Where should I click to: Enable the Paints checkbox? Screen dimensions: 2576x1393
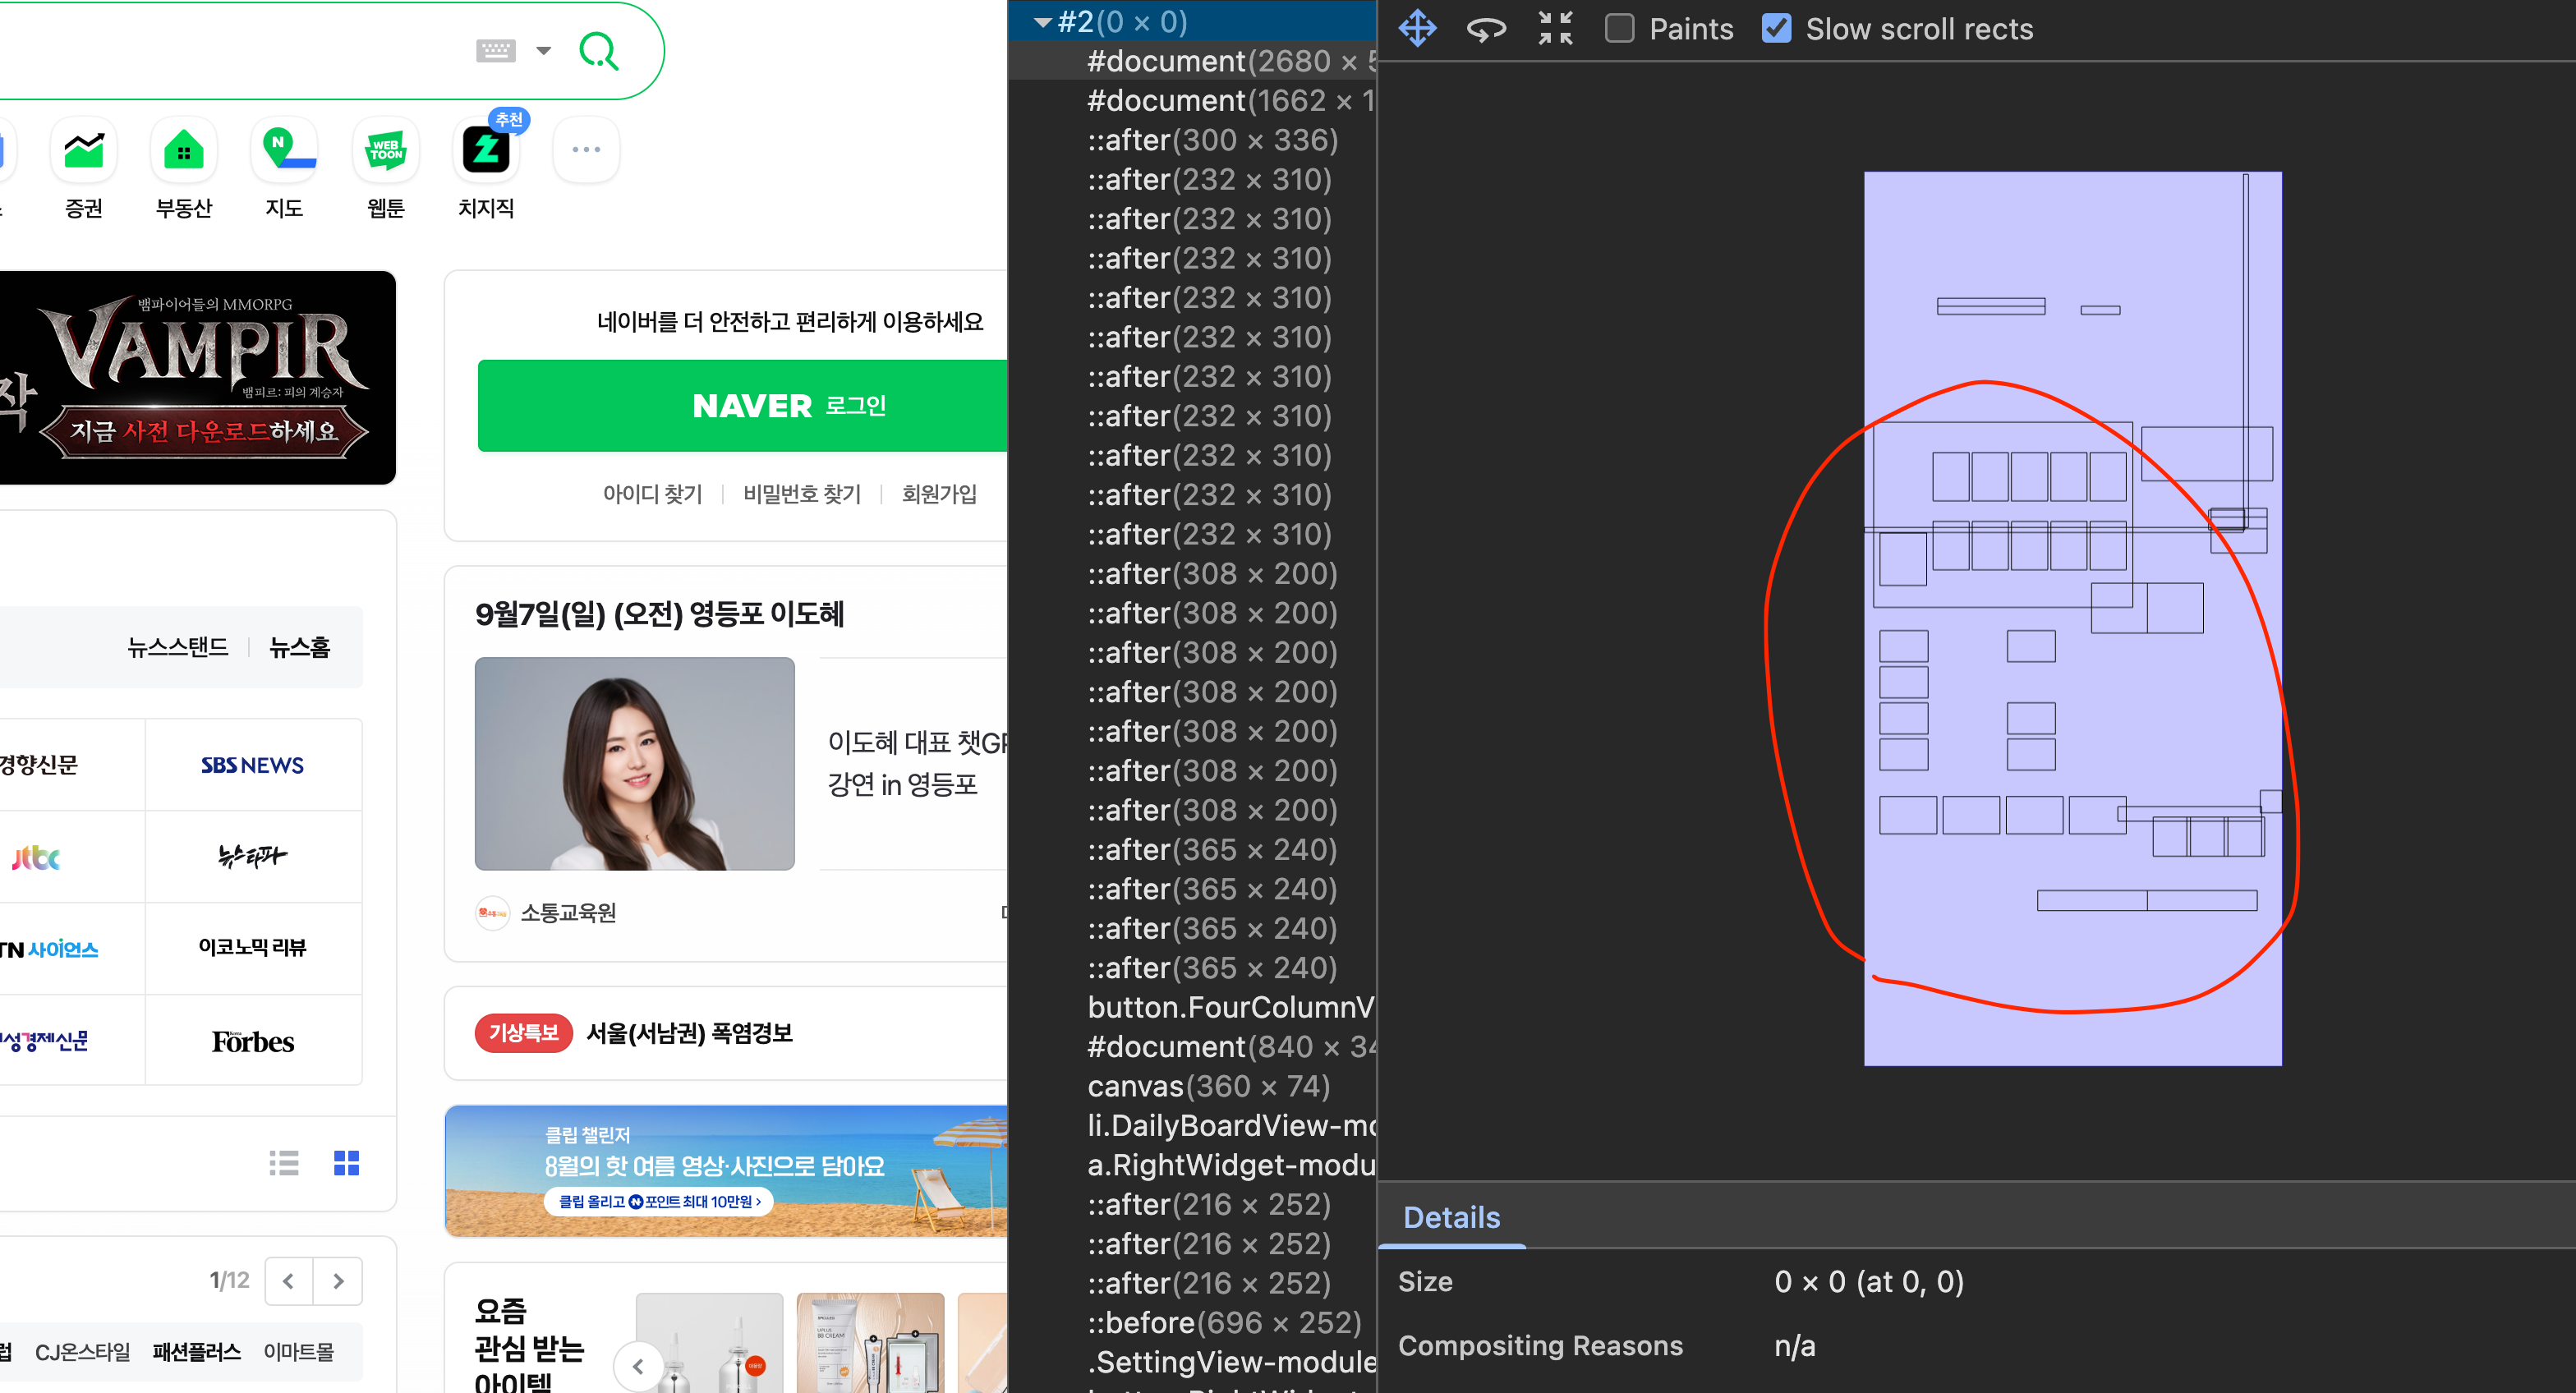pyautogui.click(x=1620, y=29)
